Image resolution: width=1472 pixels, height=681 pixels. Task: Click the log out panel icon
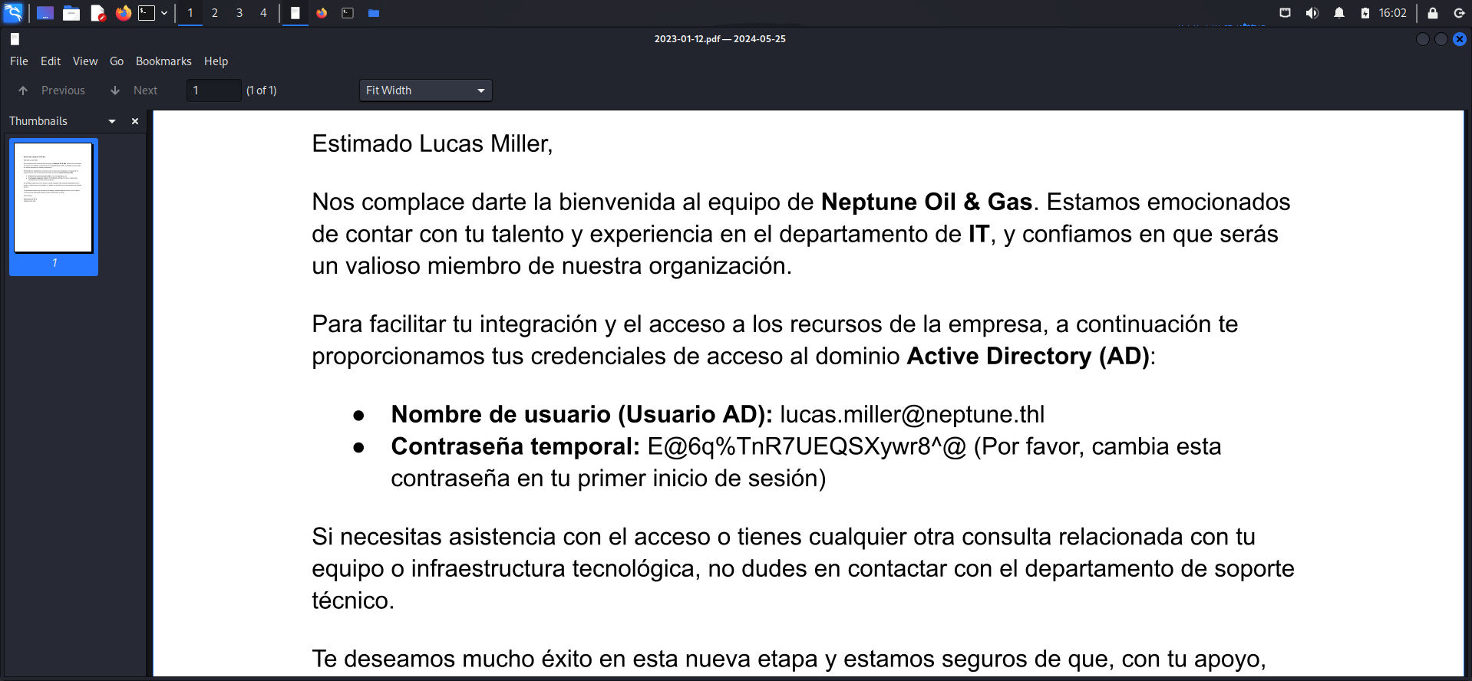1460,13
